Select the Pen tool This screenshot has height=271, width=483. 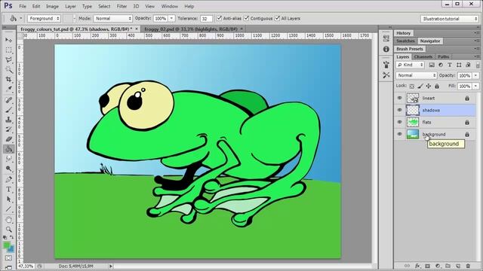pos(8,179)
